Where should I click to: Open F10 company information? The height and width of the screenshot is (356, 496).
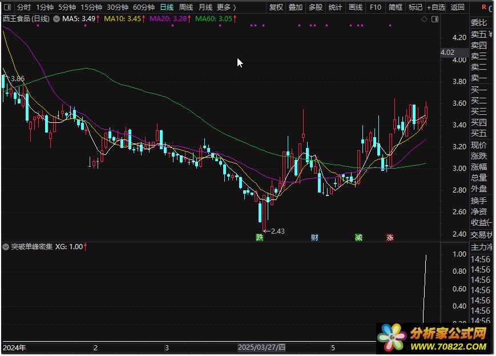[x=376, y=7]
